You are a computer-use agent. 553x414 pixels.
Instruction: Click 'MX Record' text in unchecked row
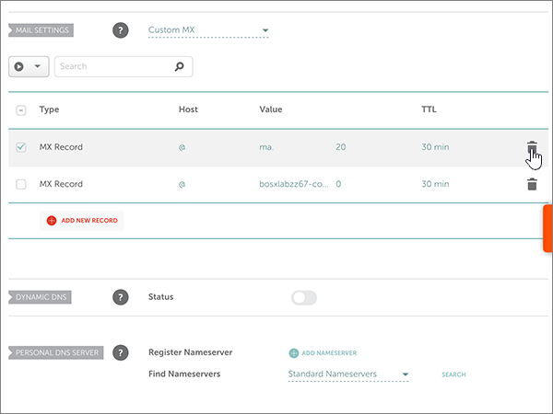[x=61, y=184]
